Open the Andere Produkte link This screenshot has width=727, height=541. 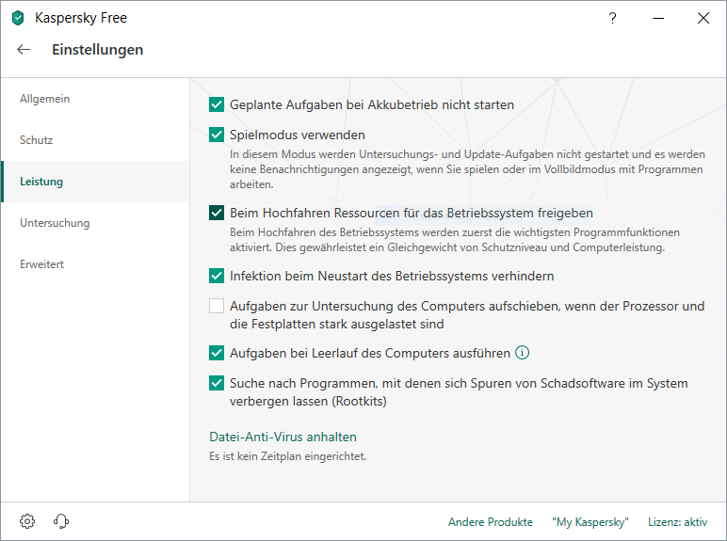click(490, 522)
